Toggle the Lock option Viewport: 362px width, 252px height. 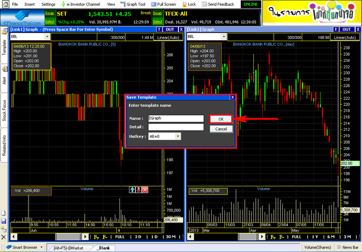(x=189, y=4)
